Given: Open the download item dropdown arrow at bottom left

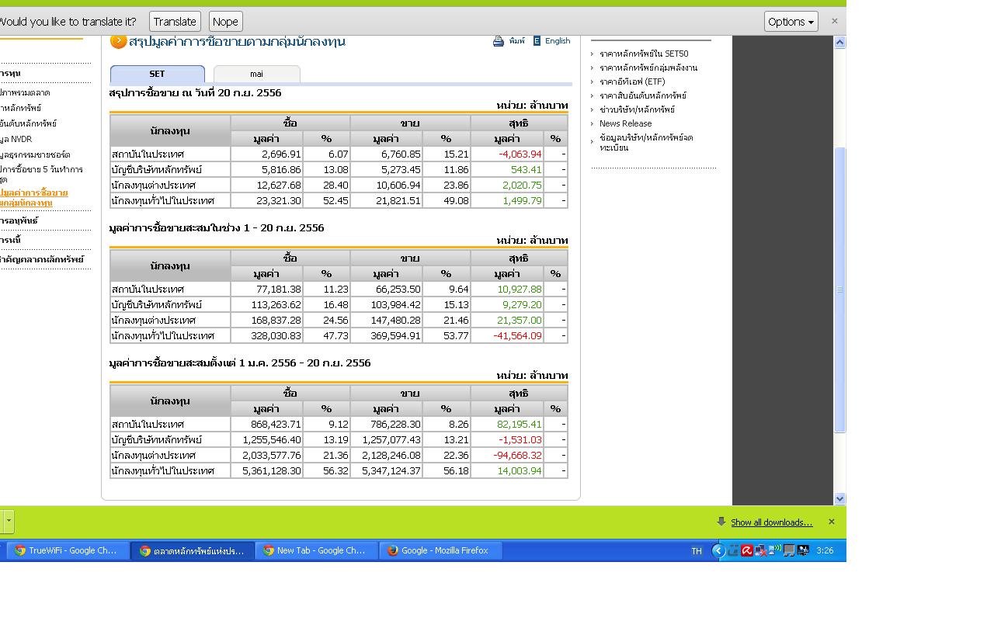Looking at the screenshot, I should (x=8, y=522).
